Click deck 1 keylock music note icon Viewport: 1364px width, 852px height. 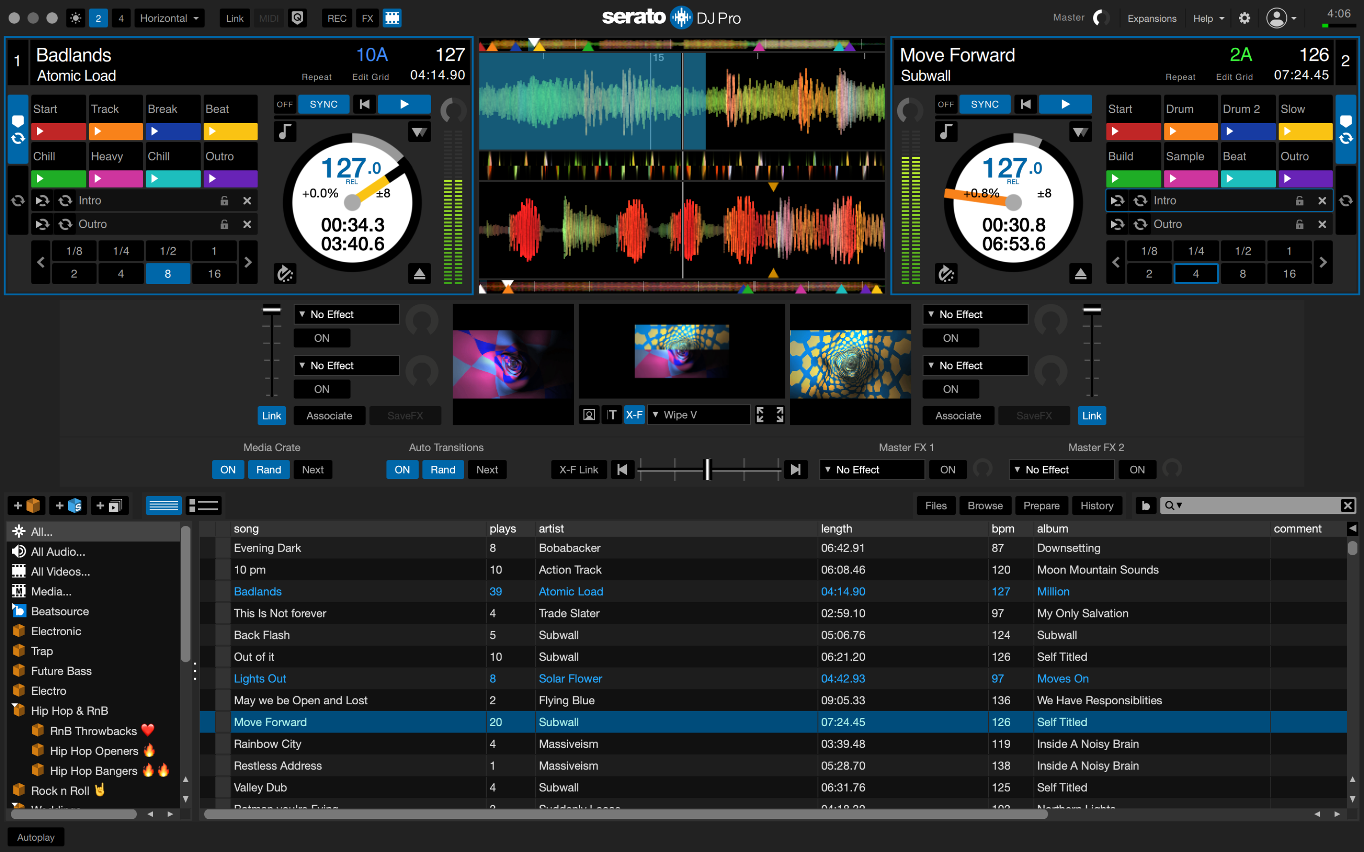click(285, 132)
